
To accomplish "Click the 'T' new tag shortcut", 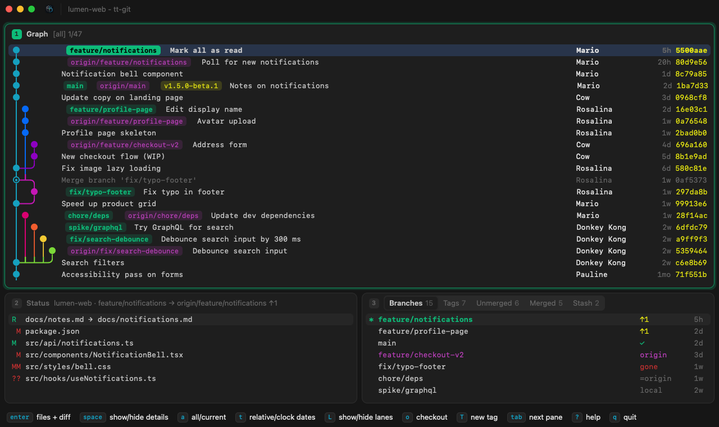I will 477,417.
